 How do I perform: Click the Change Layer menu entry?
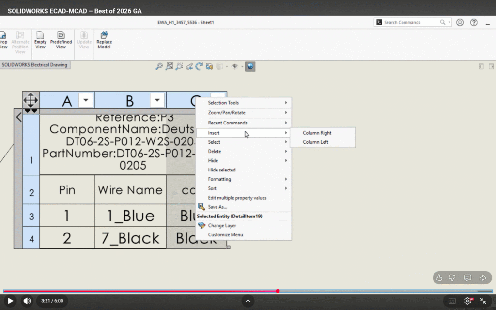222,226
